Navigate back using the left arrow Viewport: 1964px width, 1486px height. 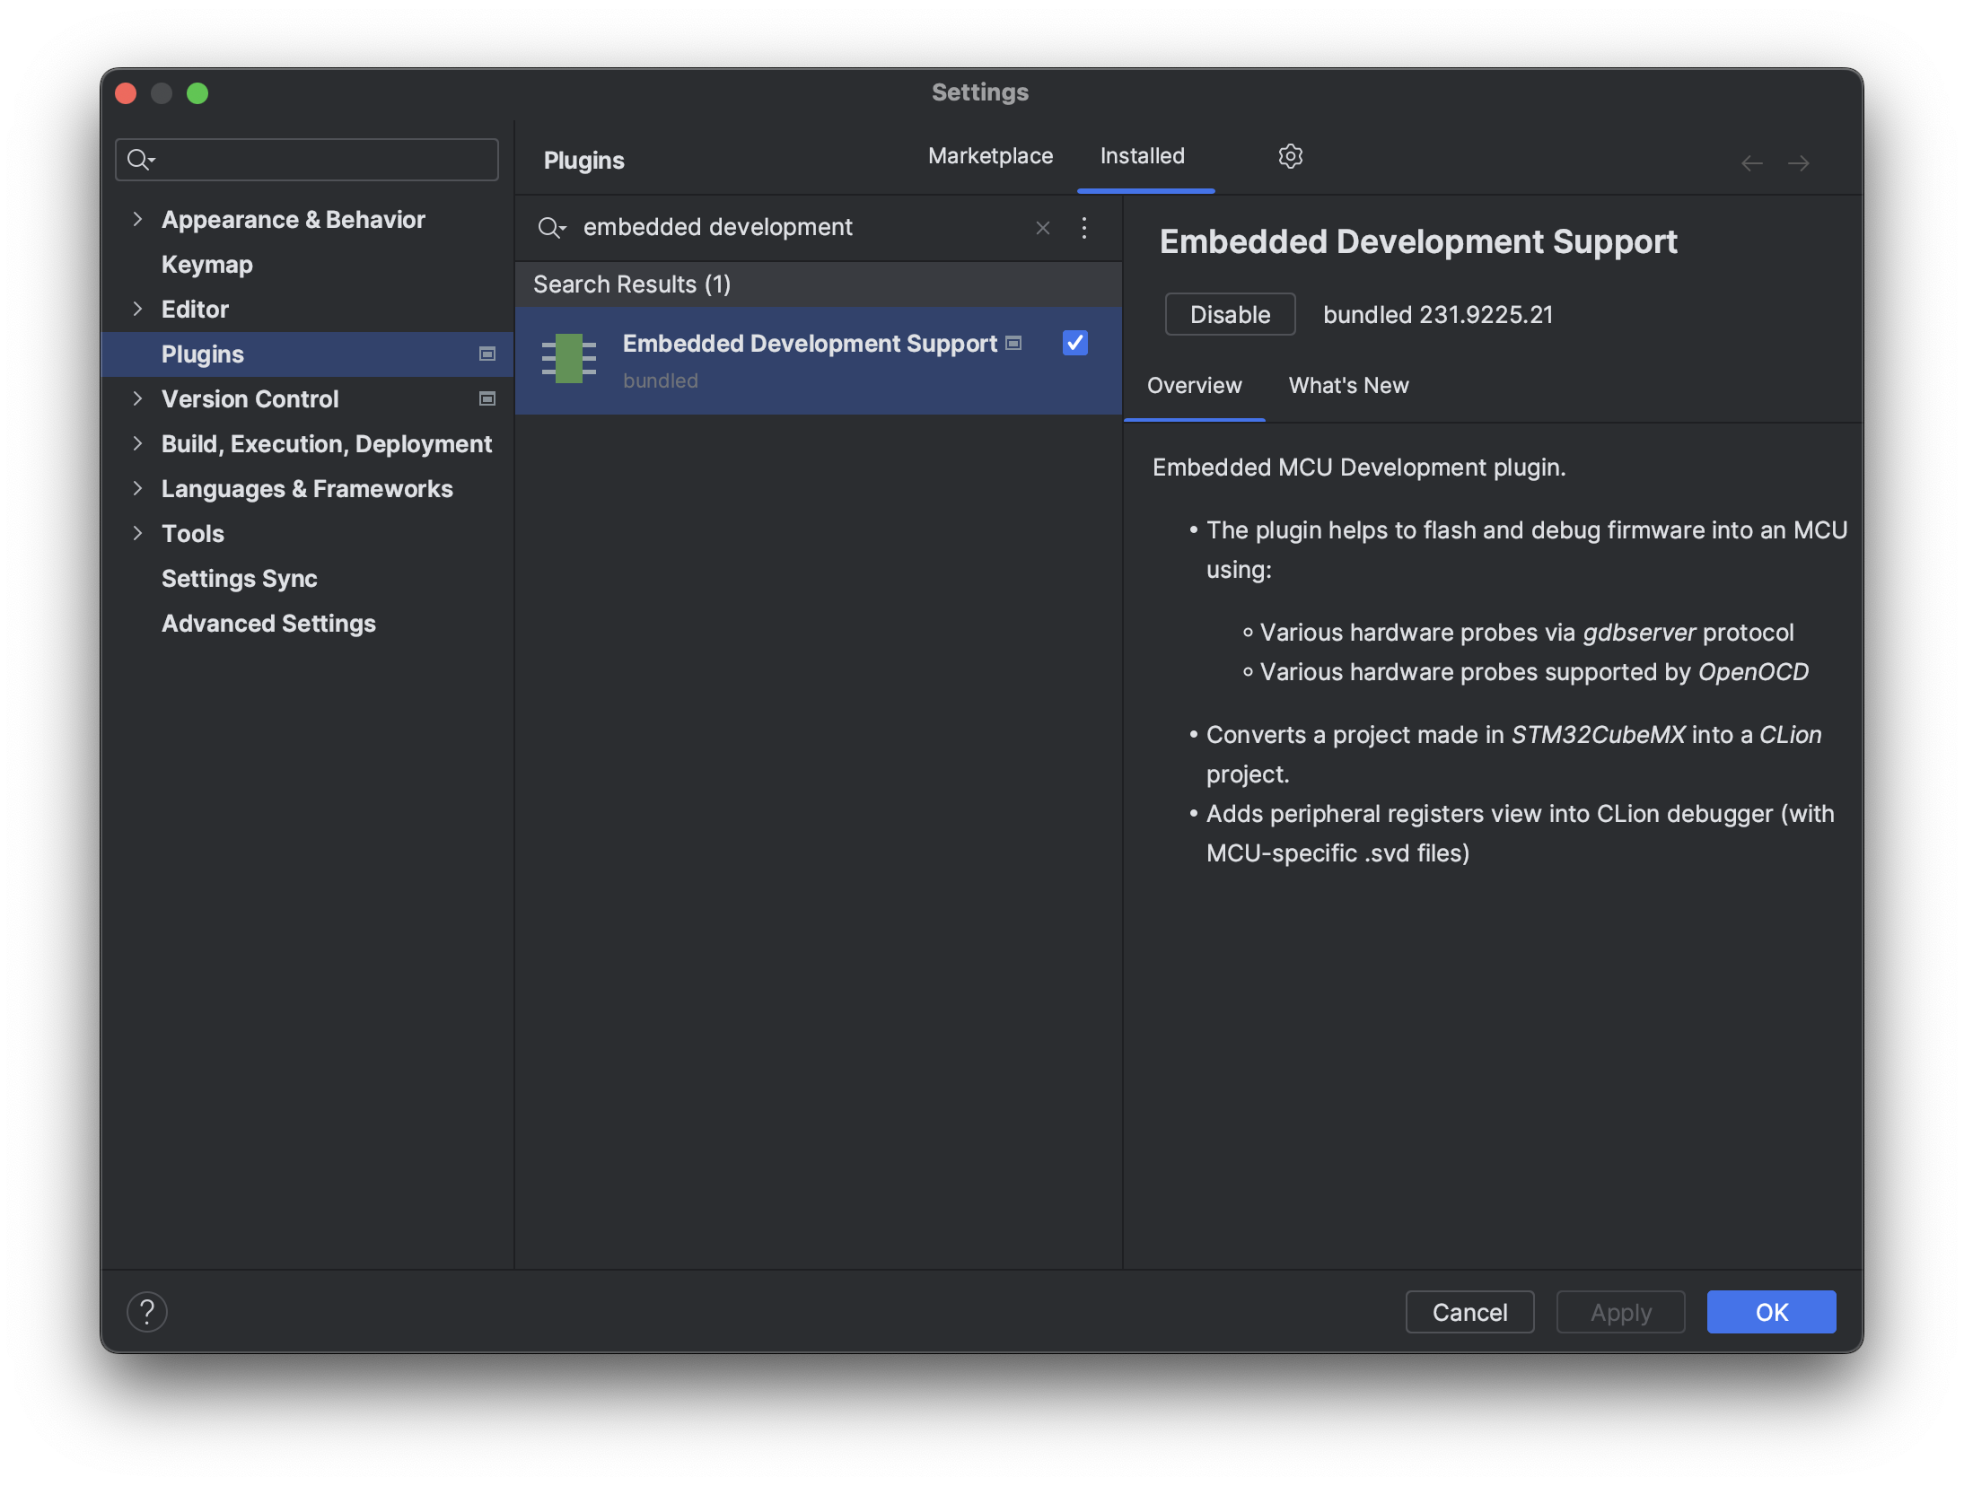pyautogui.click(x=1750, y=162)
